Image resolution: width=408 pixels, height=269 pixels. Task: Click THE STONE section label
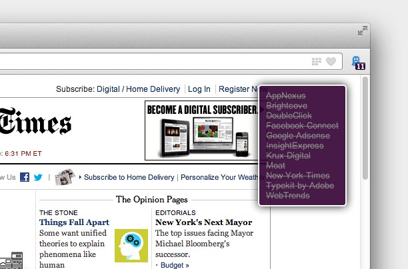(59, 213)
